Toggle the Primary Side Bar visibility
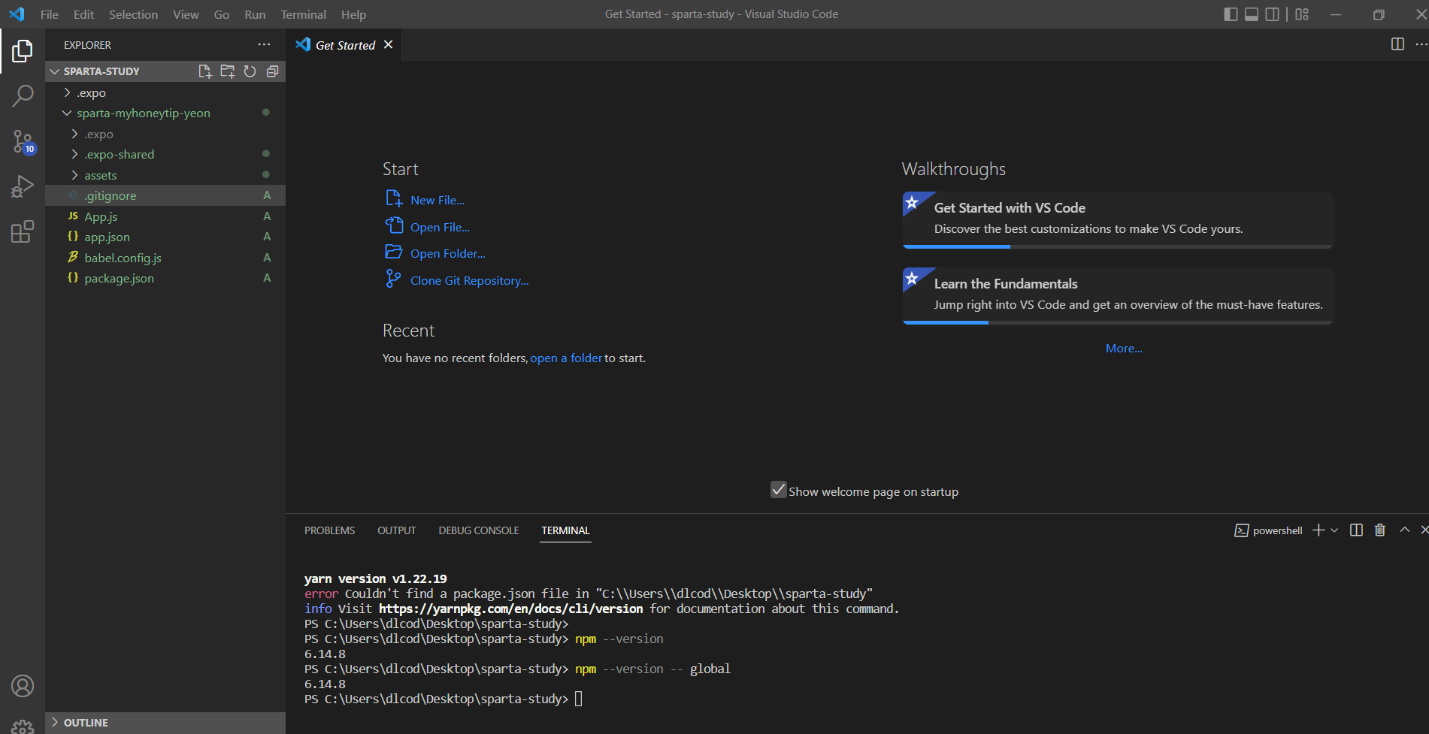The height and width of the screenshot is (734, 1429). 1231,14
